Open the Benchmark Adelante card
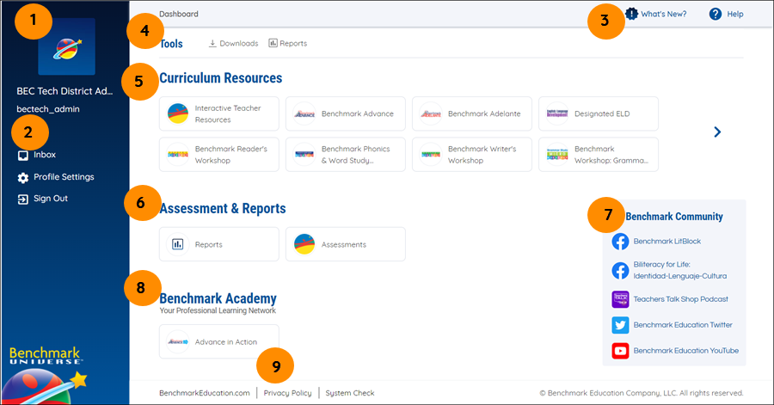This screenshot has height=405, width=774. click(472, 114)
